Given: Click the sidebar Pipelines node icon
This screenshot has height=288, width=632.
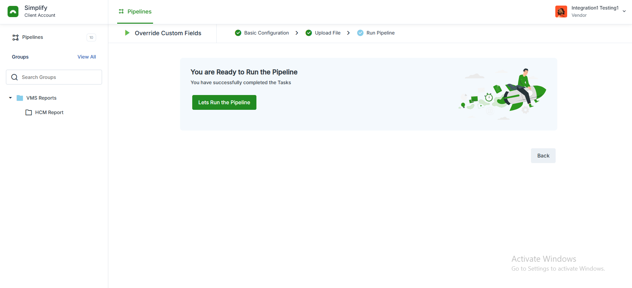Looking at the screenshot, I should (15, 37).
